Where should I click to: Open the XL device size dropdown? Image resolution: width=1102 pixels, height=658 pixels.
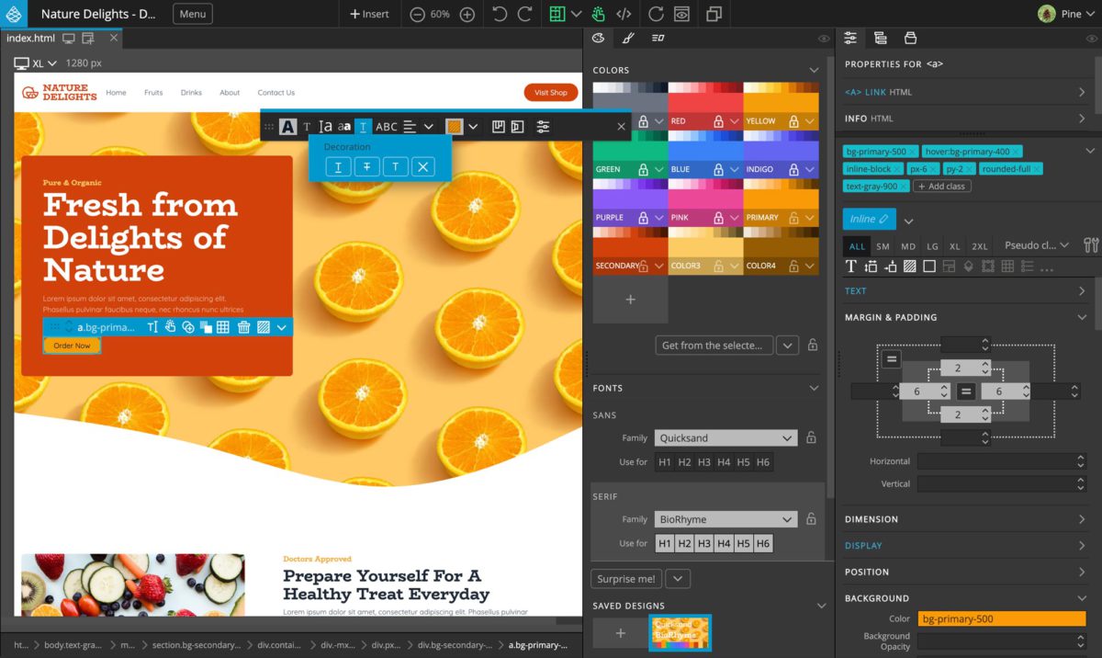(36, 63)
